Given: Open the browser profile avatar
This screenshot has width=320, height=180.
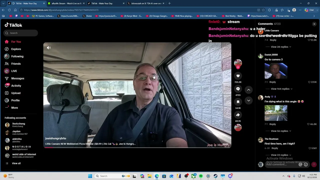Looking at the screenshot, I should (x=294, y=10).
